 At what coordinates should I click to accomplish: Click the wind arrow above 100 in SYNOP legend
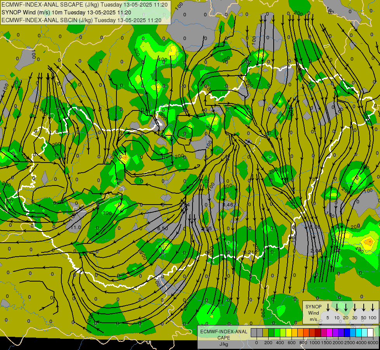pos(373,307)
